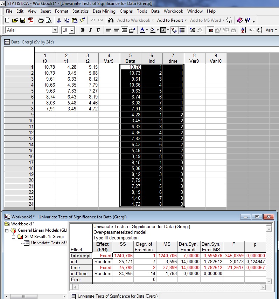Select the Data column header
The image size is (279, 299).
[130, 61]
